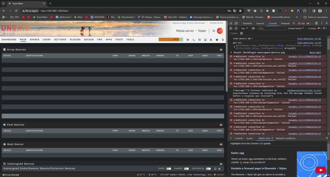Open the Unraid notifications bell icon
Image resolution: width=330 pixels, height=177 pixels.
pyautogui.click(x=223, y=39)
